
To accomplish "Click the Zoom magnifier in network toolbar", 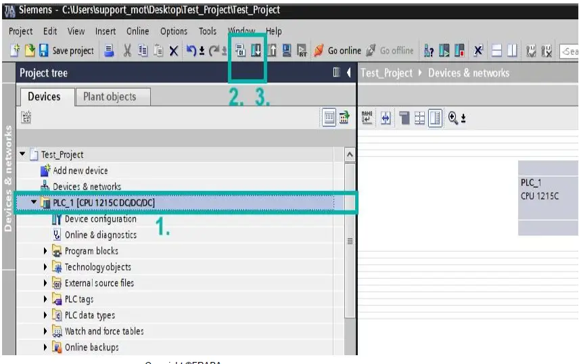I will pos(453,118).
